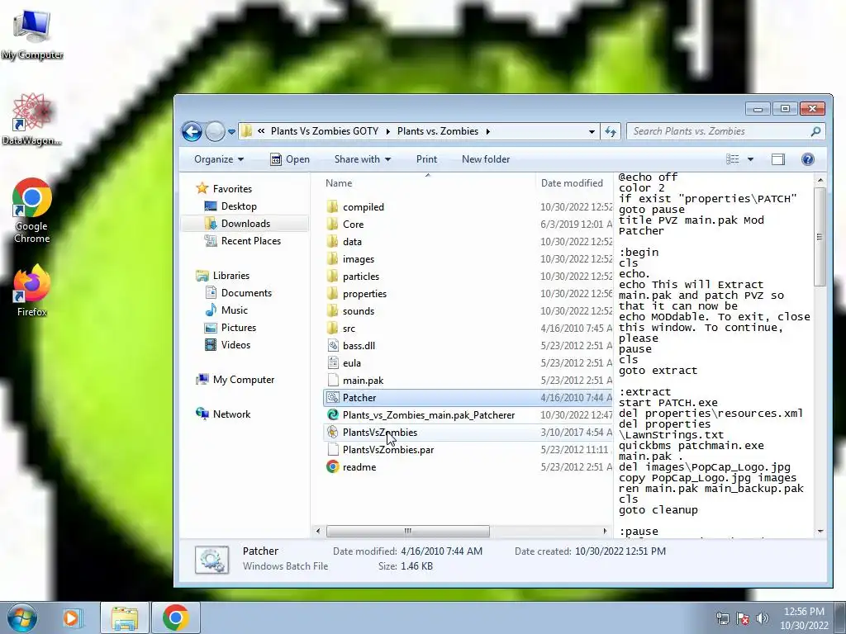Open Windows Media Player from taskbar
The image size is (846, 634).
pyautogui.click(x=71, y=617)
